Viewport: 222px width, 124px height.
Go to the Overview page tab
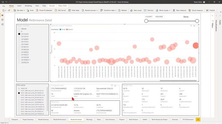point(175,120)
